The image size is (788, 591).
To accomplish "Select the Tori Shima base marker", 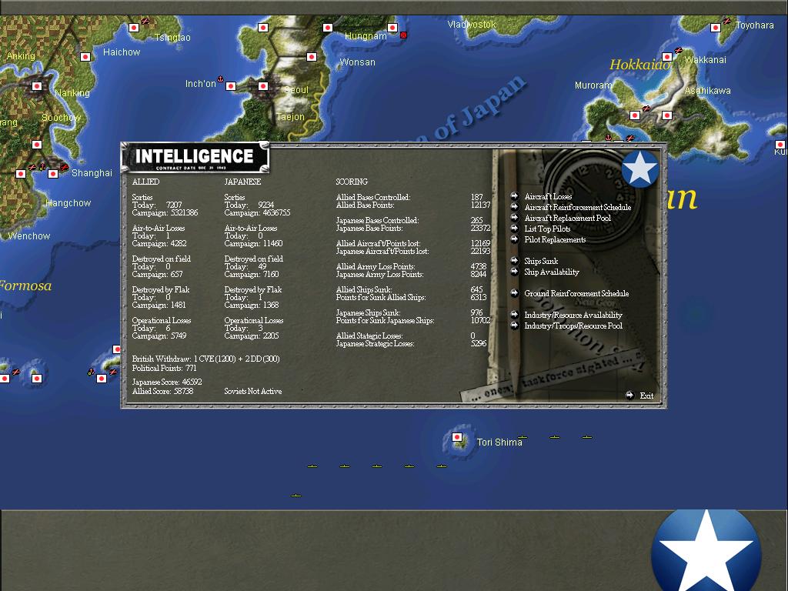I will coord(457,437).
